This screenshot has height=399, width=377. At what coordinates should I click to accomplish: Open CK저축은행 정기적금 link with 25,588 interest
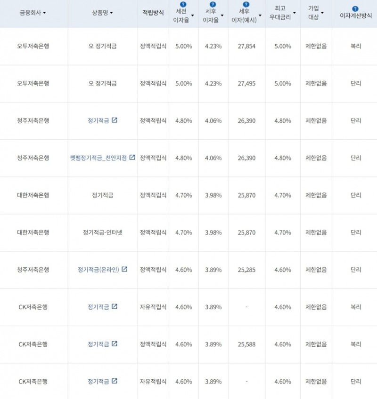98,344
